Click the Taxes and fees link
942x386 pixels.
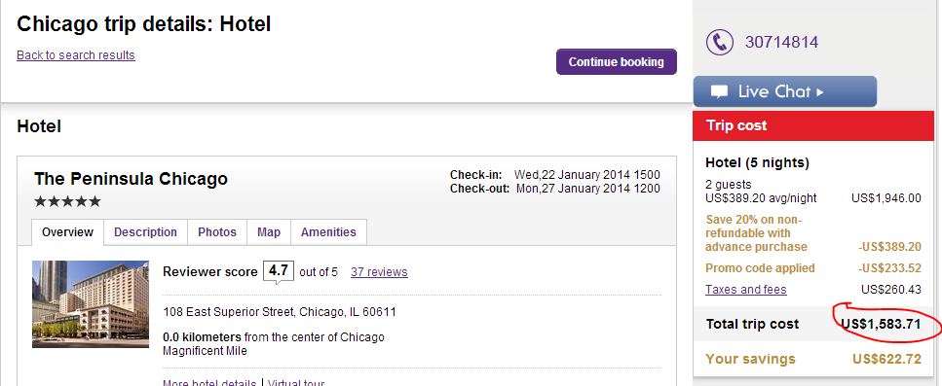pyautogui.click(x=745, y=290)
